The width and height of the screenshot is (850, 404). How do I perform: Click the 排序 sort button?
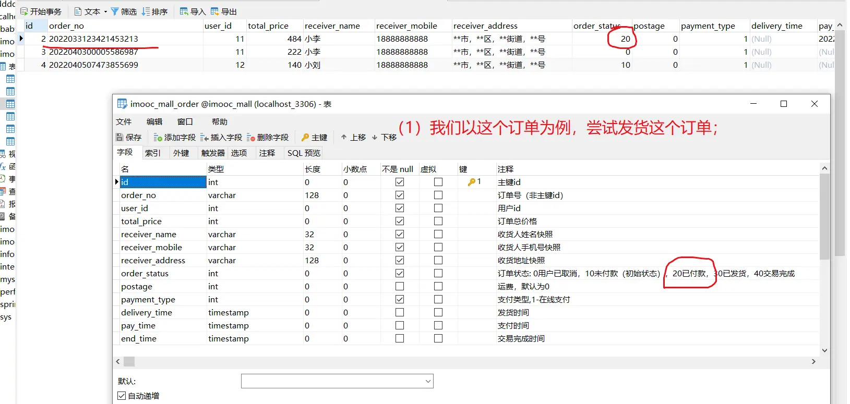(x=154, y=11)
